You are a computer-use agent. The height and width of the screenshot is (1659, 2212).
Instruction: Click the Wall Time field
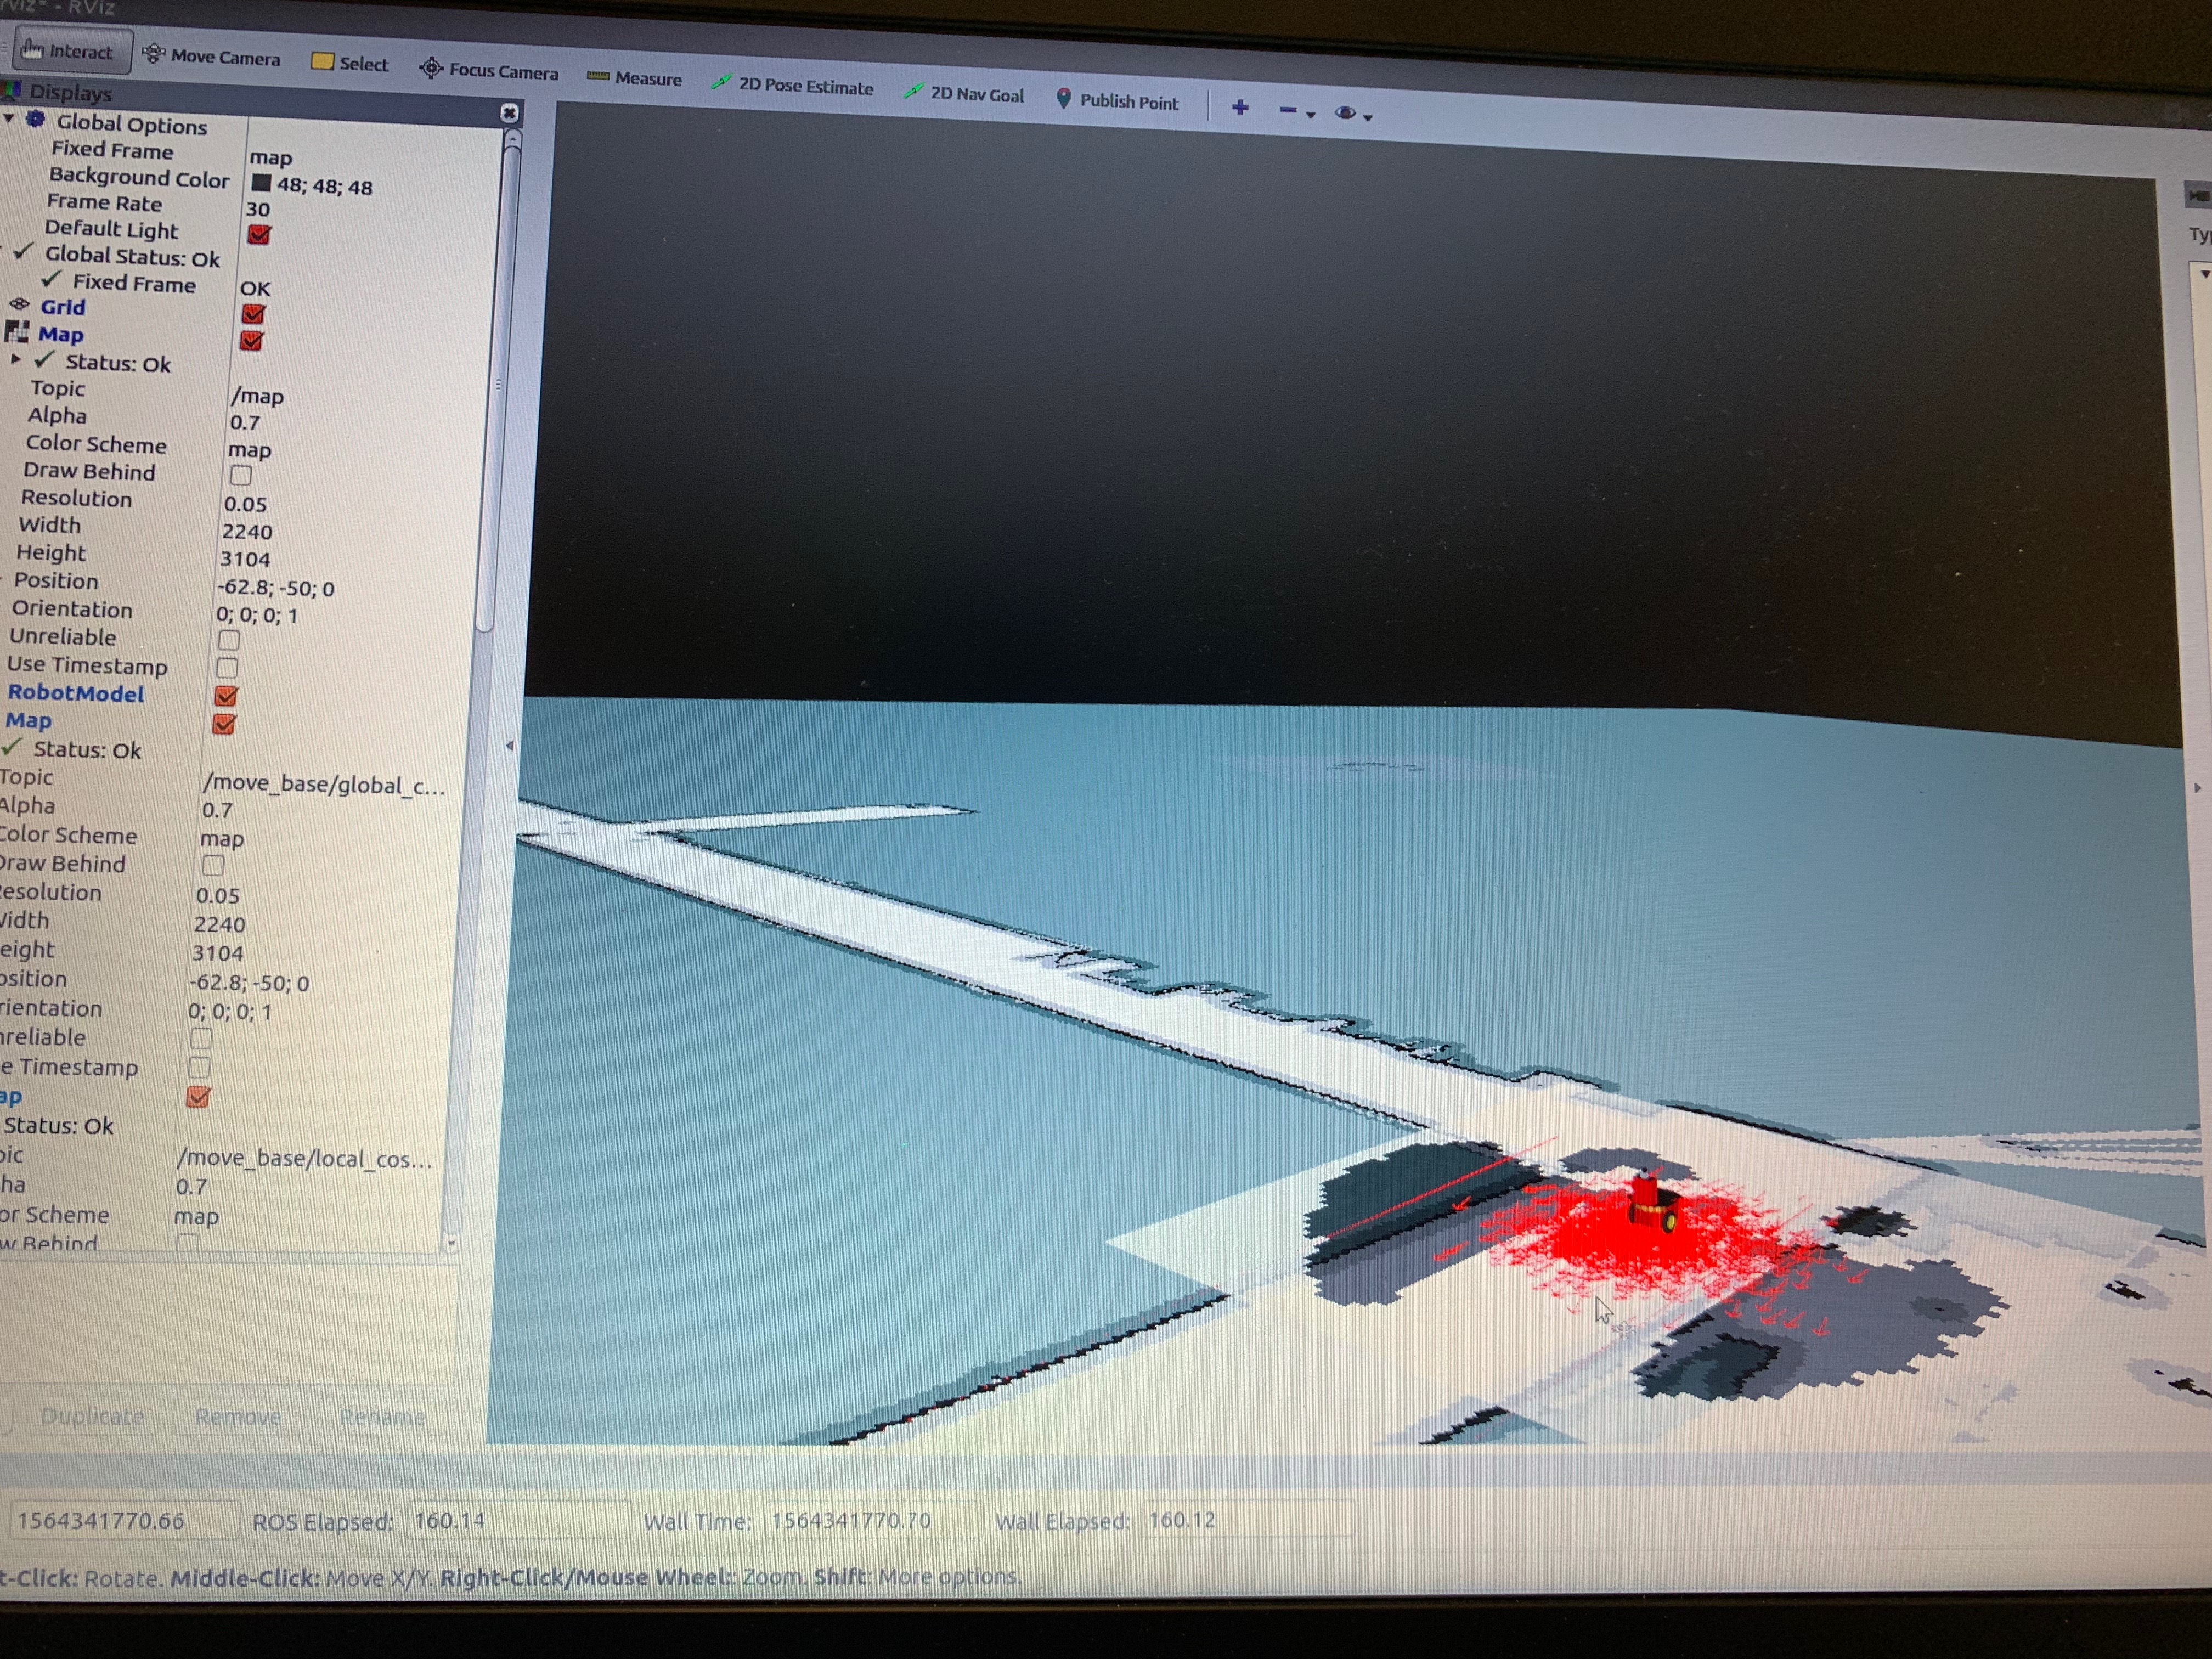coord(874,1520)
